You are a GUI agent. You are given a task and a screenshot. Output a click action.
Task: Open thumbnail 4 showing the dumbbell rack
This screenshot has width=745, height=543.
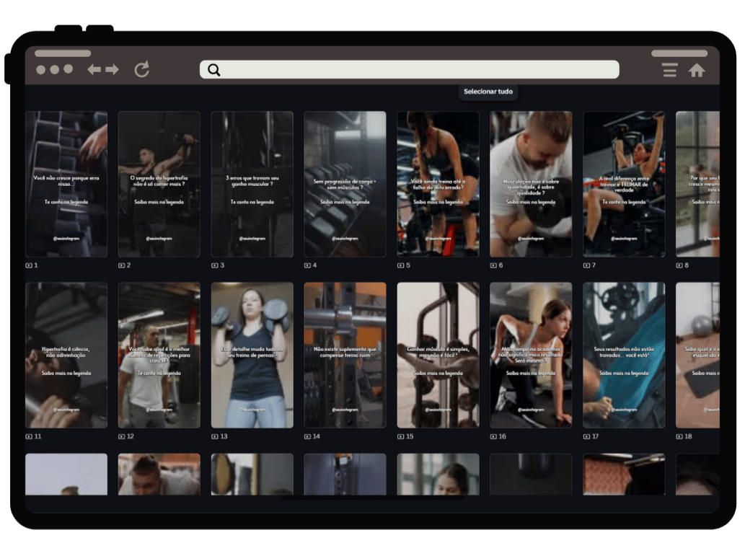(345, 185)
